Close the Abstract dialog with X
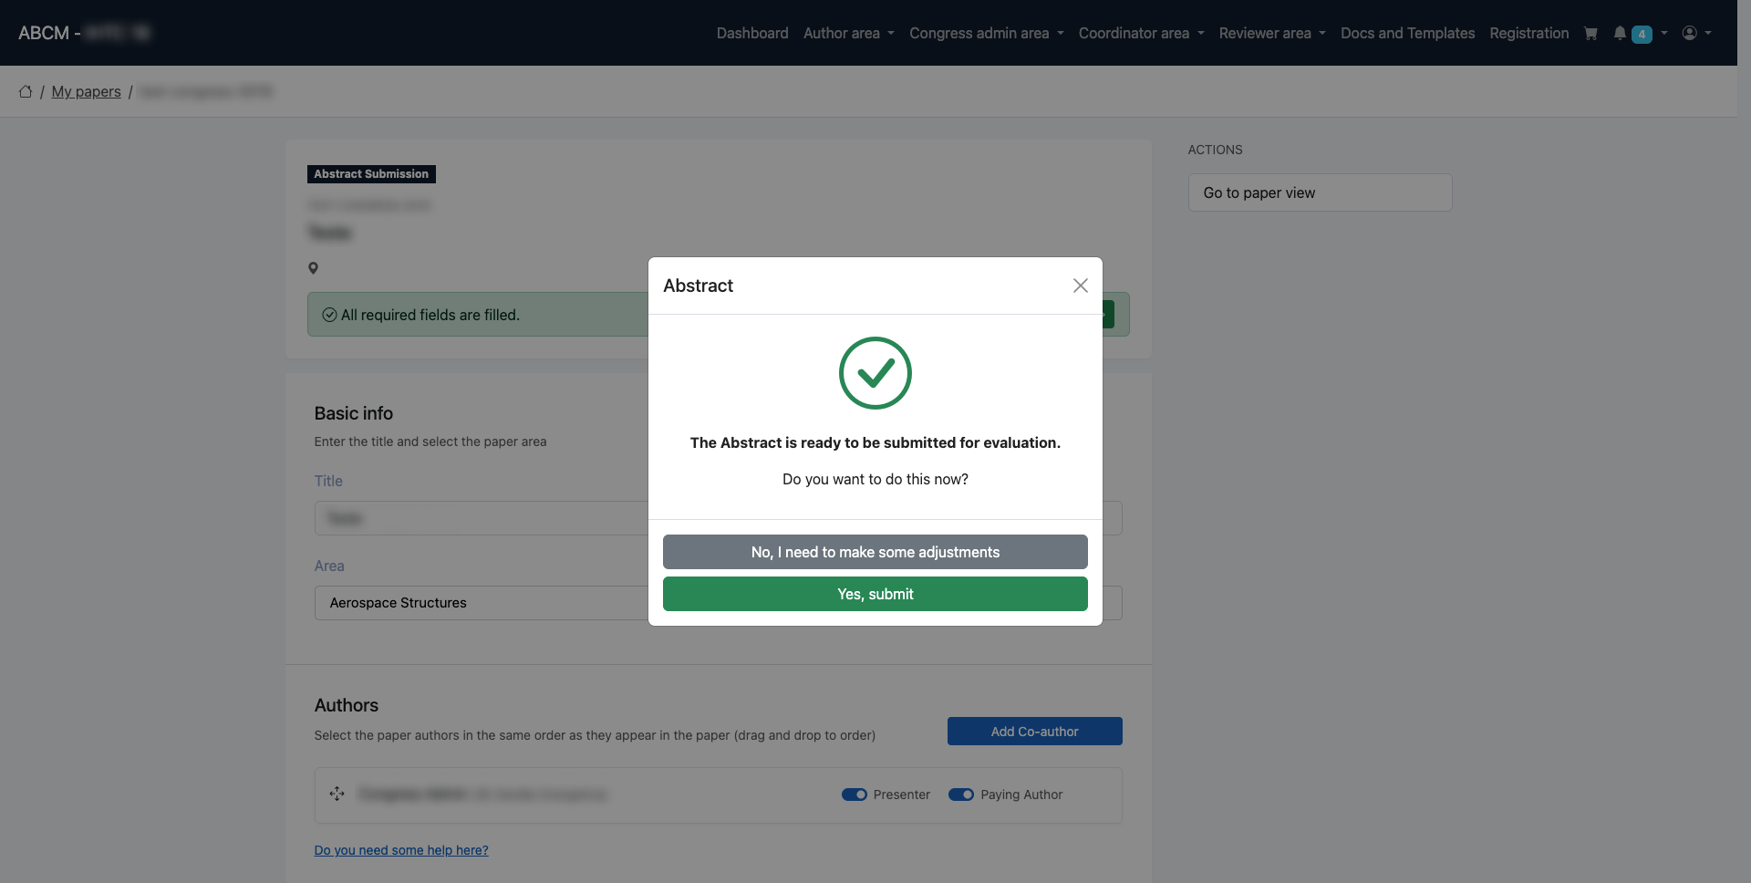This screenshot has height=883, width=1751. click(x=1080, y=286)
